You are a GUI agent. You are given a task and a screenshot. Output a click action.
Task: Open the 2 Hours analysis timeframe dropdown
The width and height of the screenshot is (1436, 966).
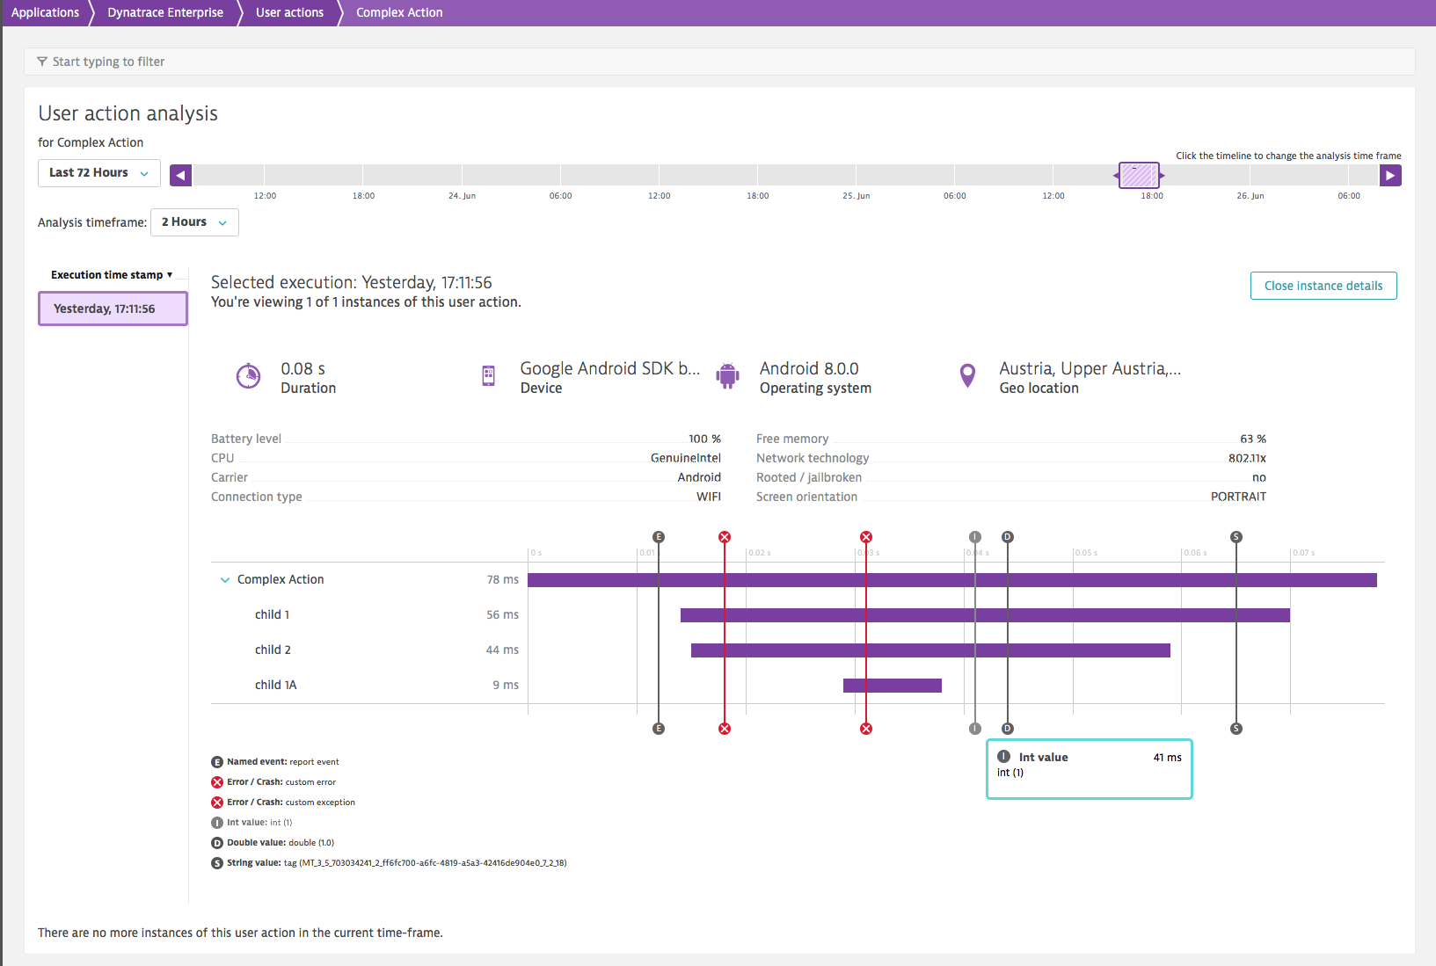point(194,222)
